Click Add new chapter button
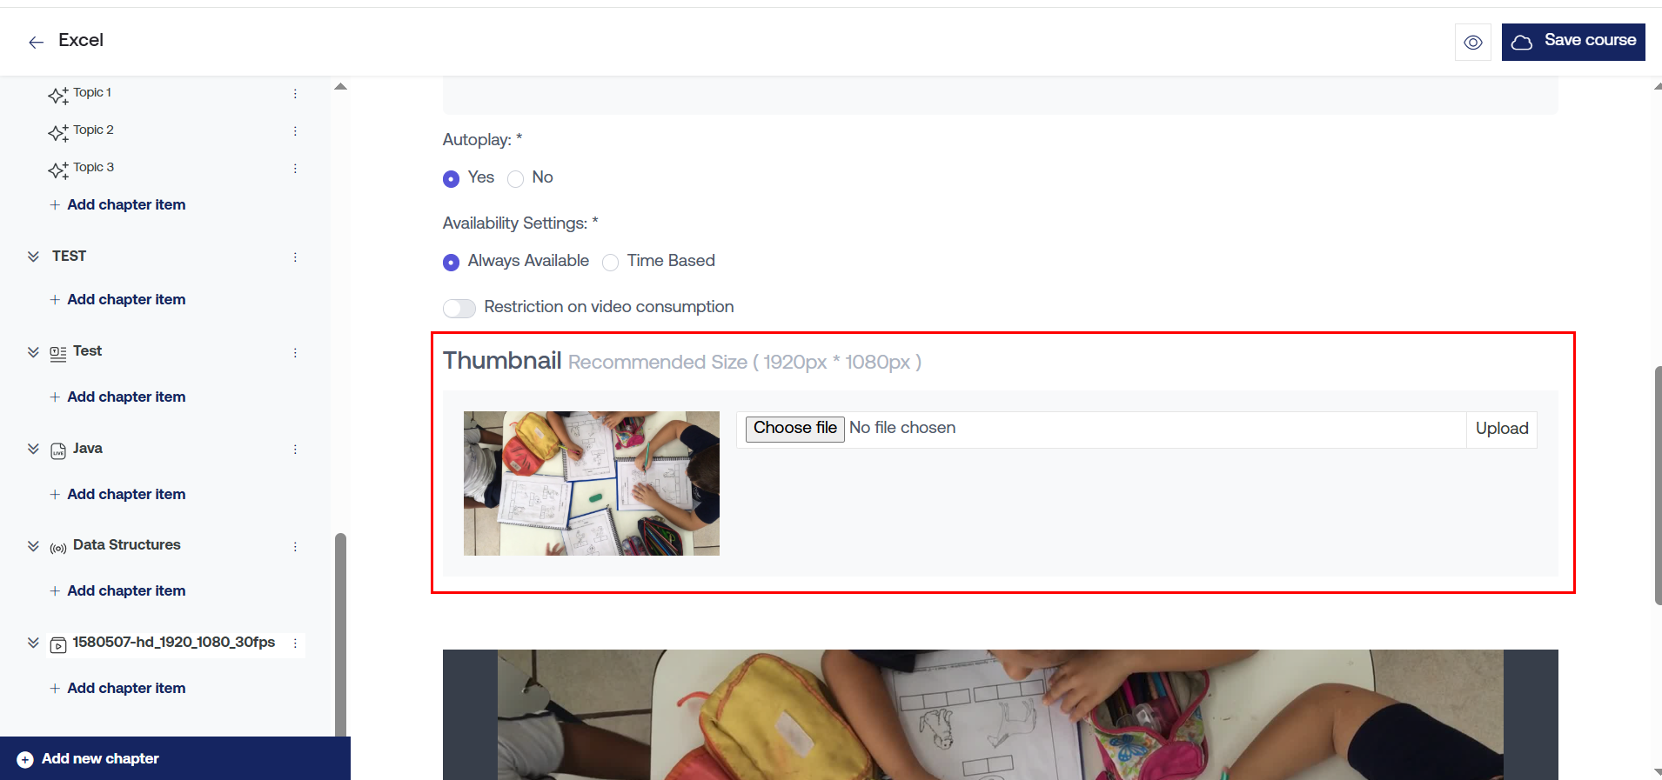The height and width of the screenshot is (780, 1662). [175, 758]
